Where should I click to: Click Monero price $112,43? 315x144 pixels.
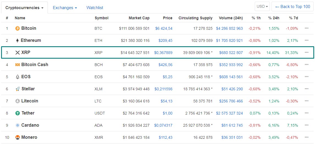[166, 138]
